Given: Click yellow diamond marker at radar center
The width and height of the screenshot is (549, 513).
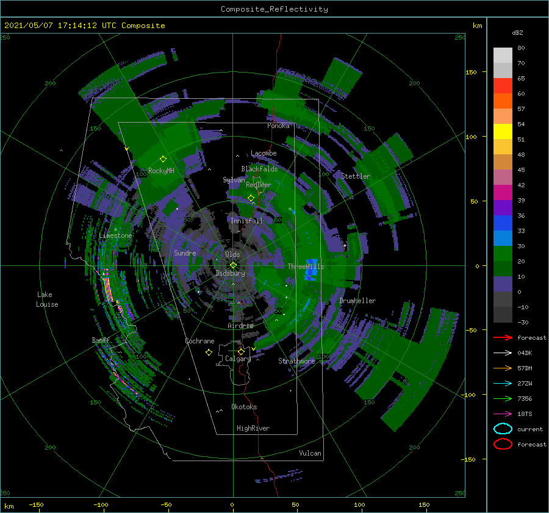Looking at the screenshot, I should click(x=233, y=265).
